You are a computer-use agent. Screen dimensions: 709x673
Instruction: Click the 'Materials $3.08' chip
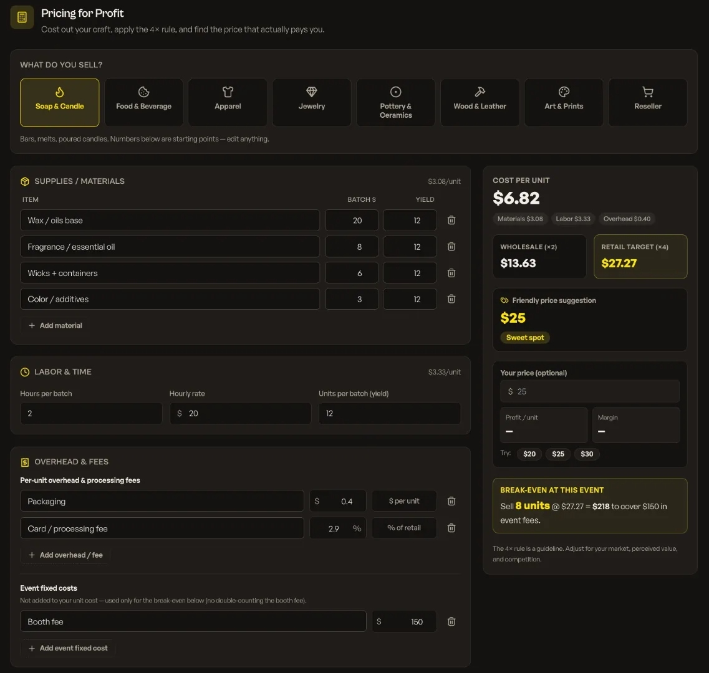tap(520, 219)
